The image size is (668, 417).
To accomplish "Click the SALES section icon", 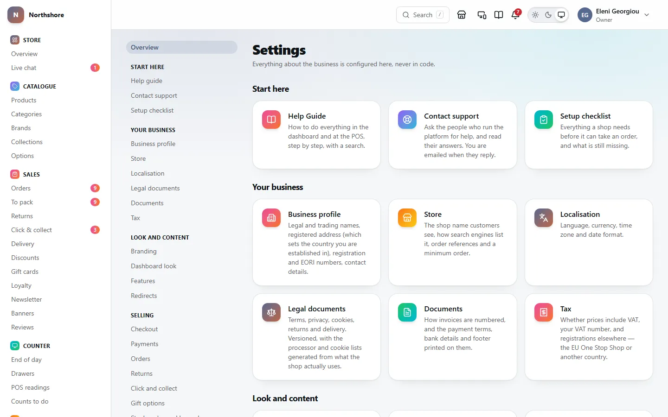I will coord(15,174).
